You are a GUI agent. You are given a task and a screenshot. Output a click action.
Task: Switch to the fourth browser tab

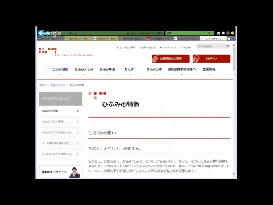click(x=133, y=39)
